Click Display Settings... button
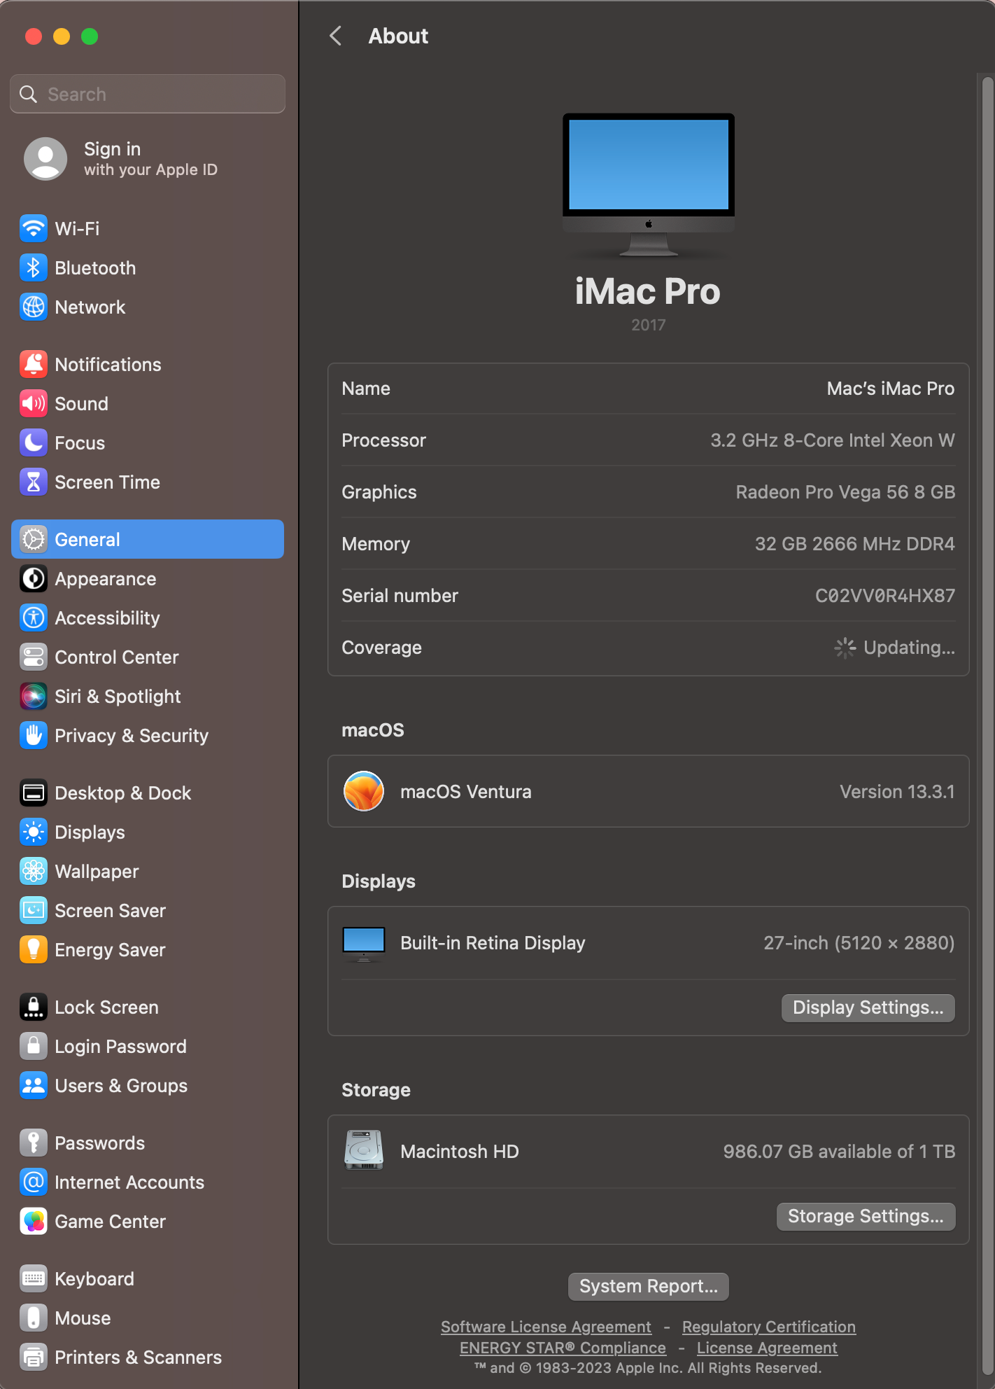The height and width of the screenshot is (1389, 995). point(868,1007)
